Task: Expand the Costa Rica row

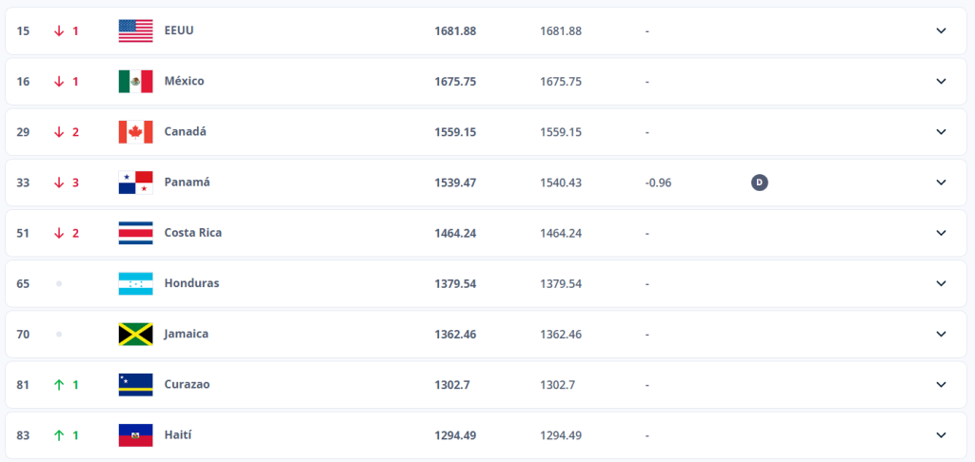Action: [x=941, y=233]
